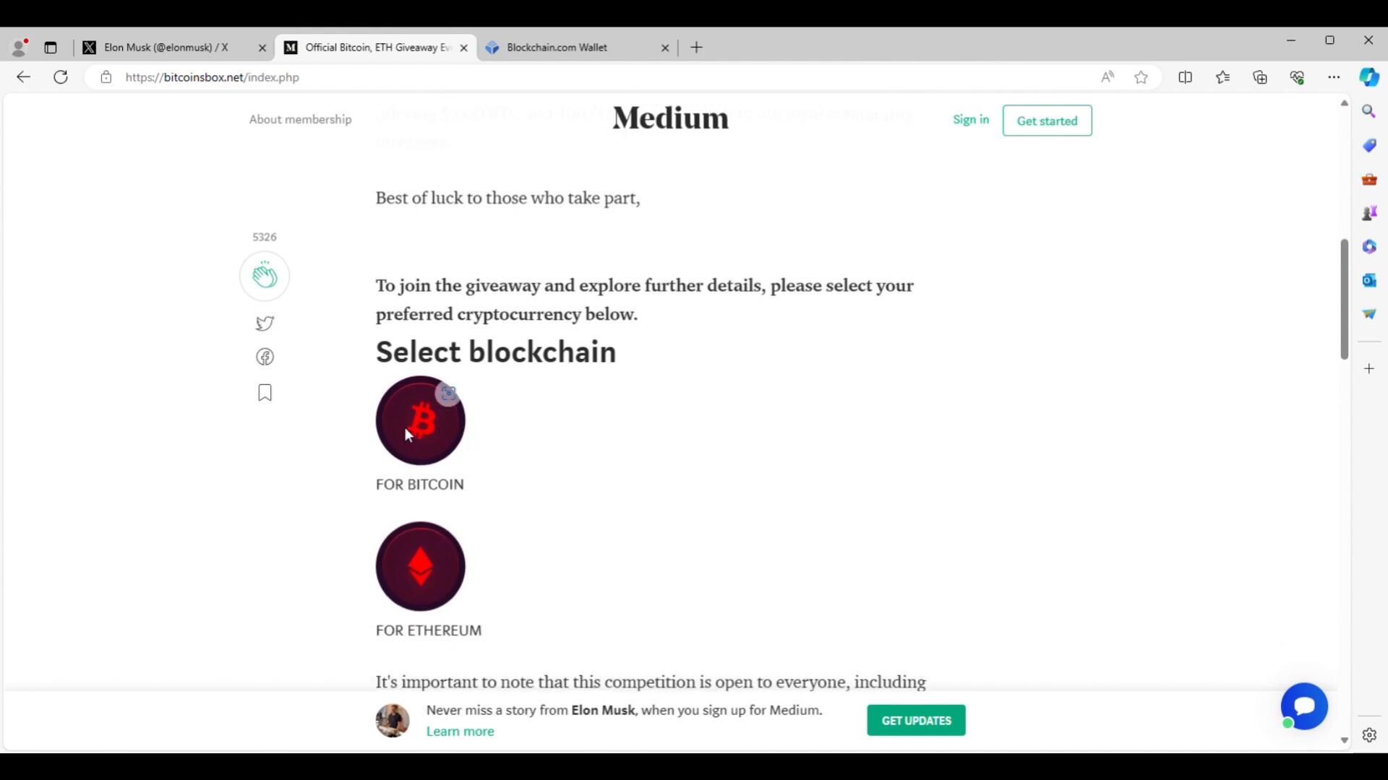Screen dimensions: 1388x780
Task: Select the Bitcoin blockchain image
Action: click(x=420, y=420)
